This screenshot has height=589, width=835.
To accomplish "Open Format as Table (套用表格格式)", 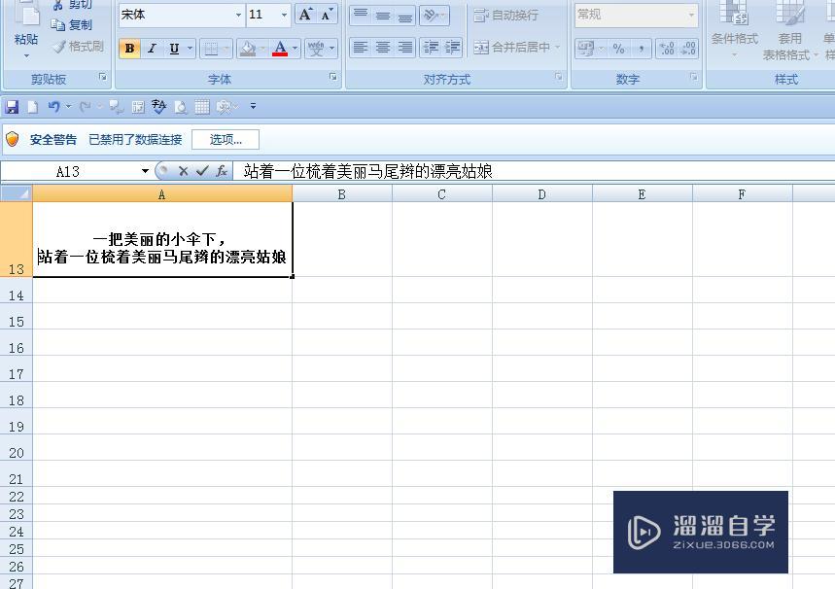I will 789,29.
